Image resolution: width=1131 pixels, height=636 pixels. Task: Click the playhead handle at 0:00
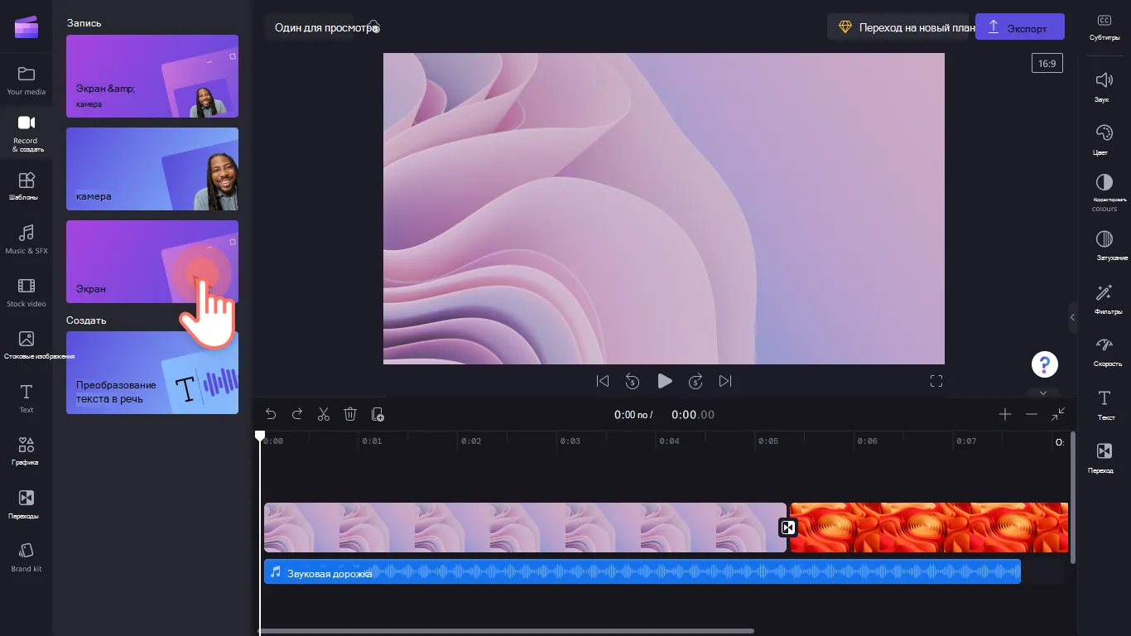pos(260,436)
